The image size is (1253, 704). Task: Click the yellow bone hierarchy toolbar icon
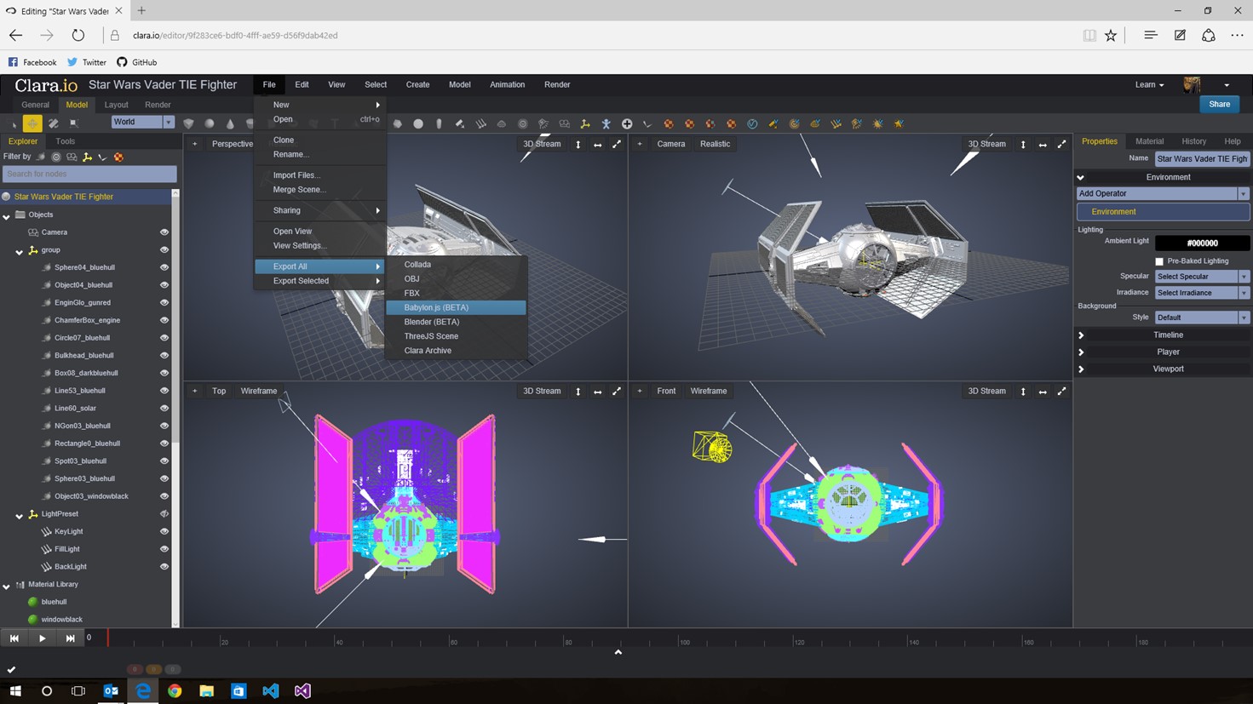click(585, 123)
